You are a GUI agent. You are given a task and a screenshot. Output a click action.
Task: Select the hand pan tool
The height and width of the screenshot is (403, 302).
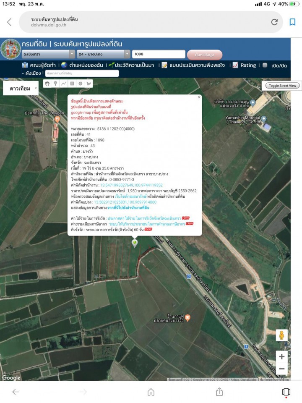(47, 84)
